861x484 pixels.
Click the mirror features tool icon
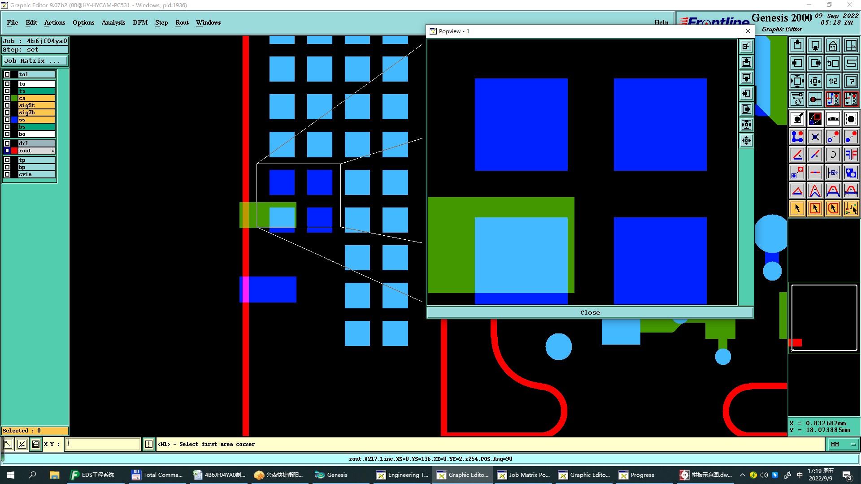[x=851, y=155]
